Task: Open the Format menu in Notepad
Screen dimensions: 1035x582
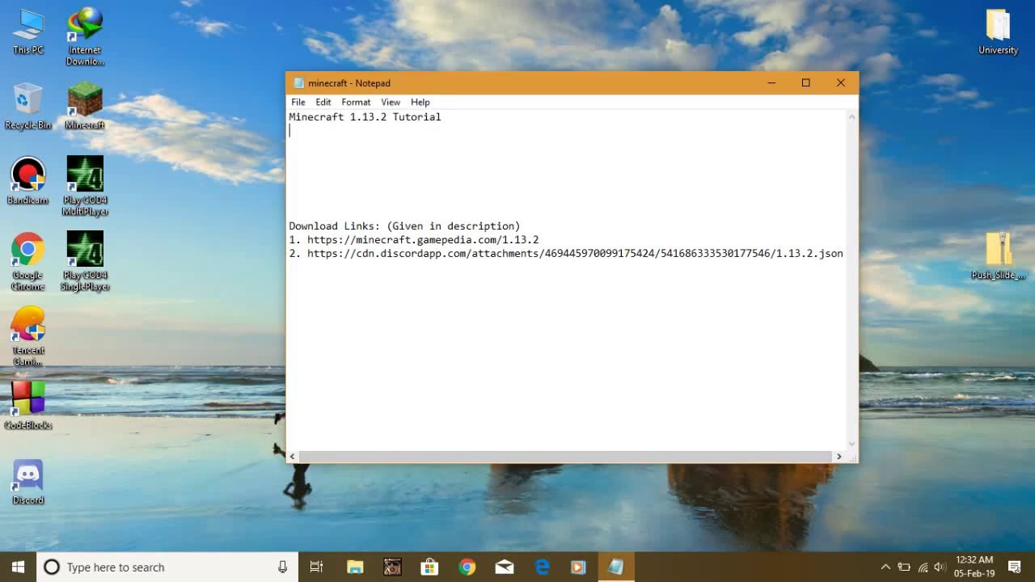Action: (x=356, y=102)
